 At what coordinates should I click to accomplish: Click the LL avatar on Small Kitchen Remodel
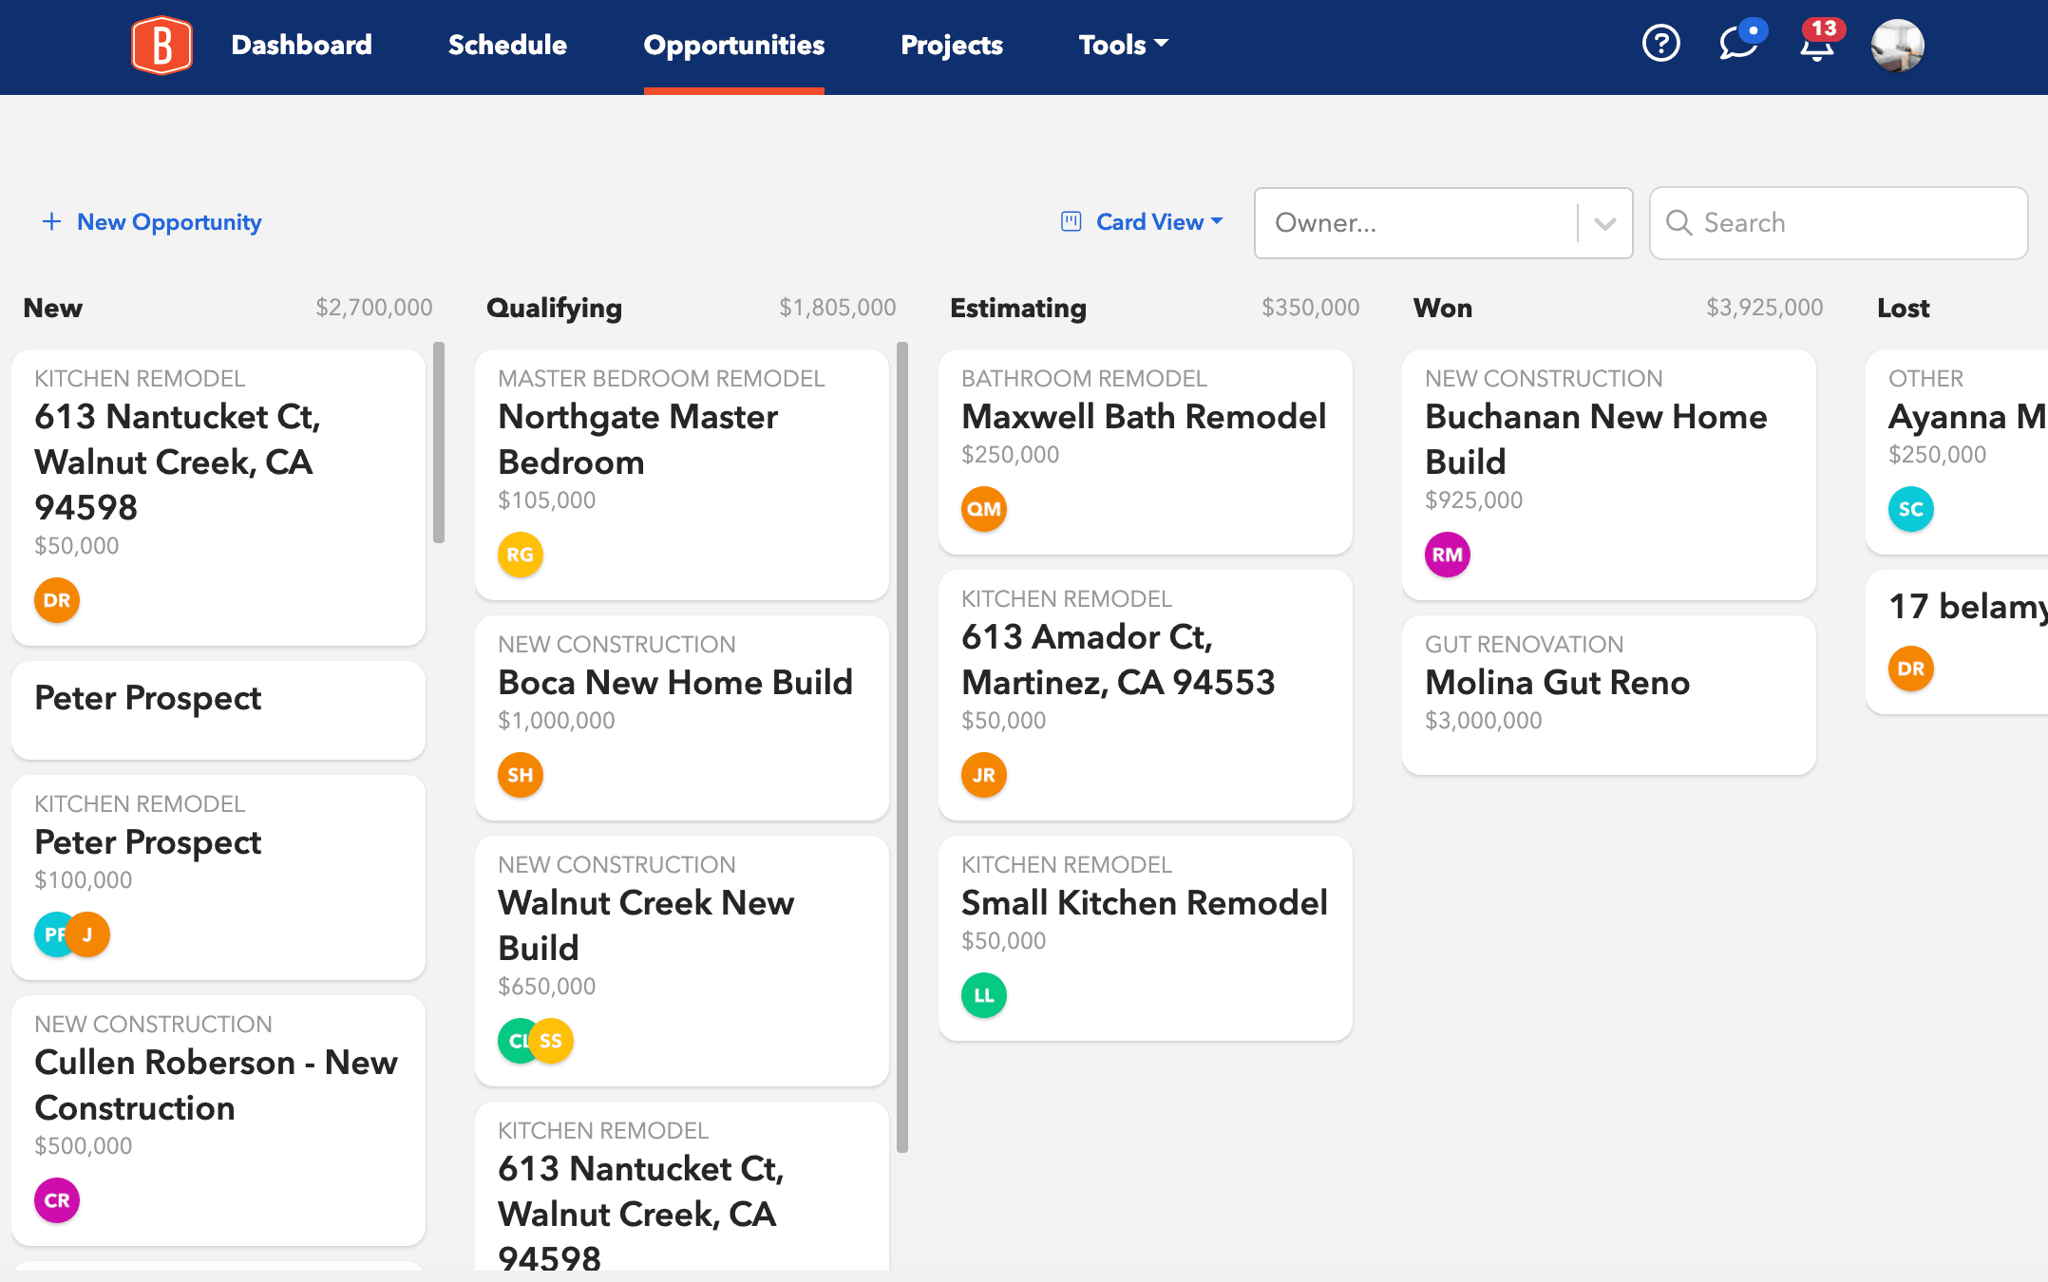(x=983, y=995)
